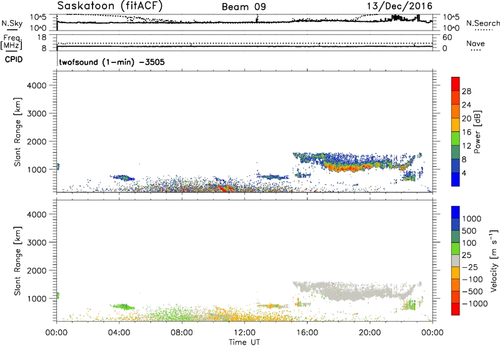The height and width of the screenshot is (346, 500).
Task: Click the "18" frequency tick label
Action: point(42,37)
